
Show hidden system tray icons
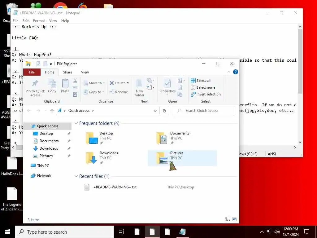coord(262,232)
